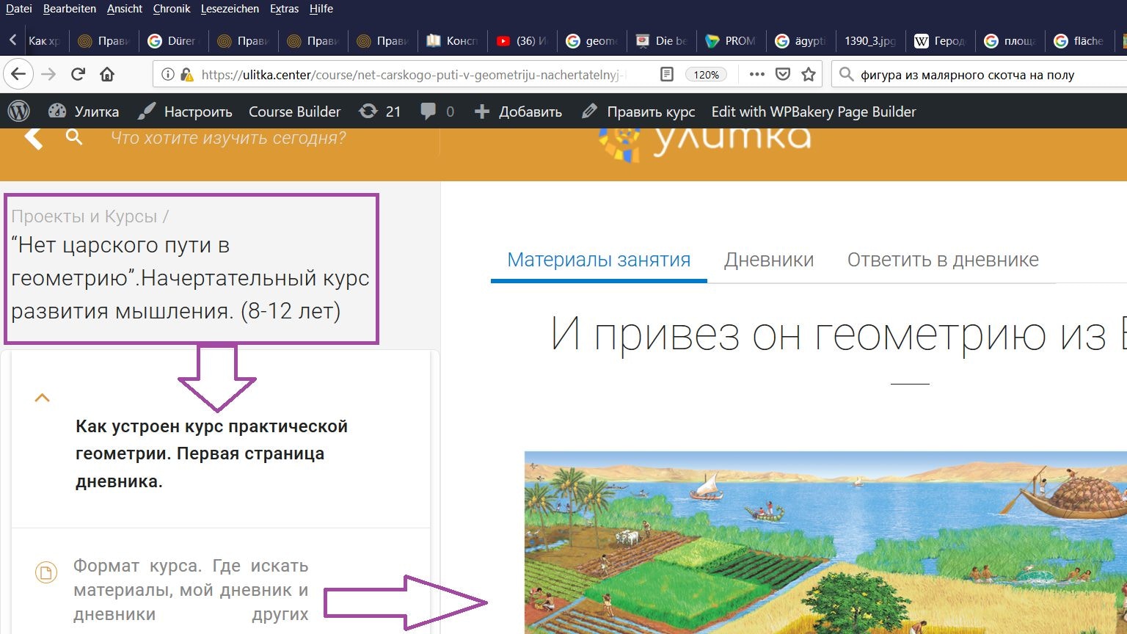
Task: Select 'Как устроен курс практической геометрии' section
Action: [x=211, y=453]
